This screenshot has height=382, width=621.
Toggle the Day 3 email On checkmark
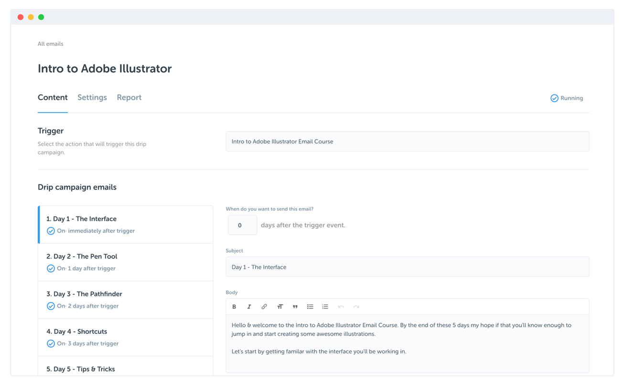coord(51,306)
